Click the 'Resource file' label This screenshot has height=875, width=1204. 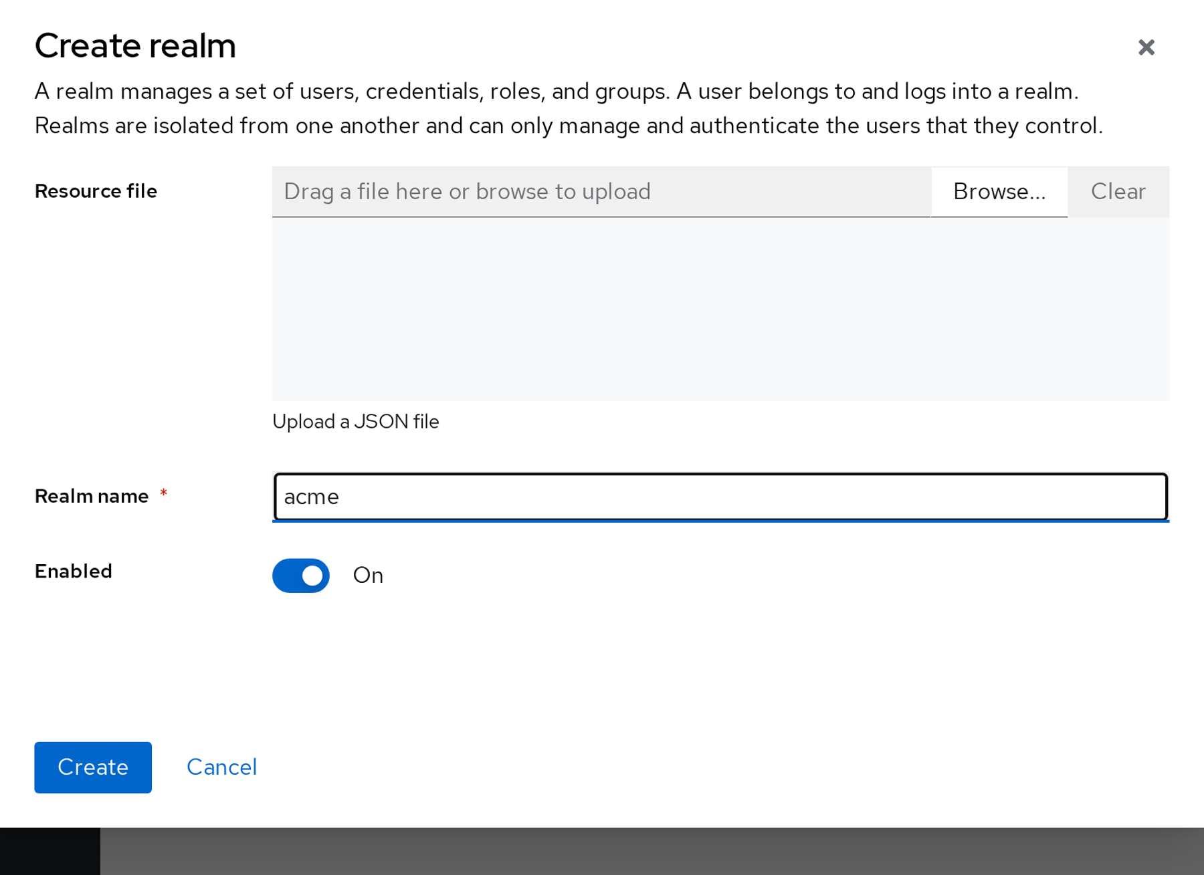[x=96, y=191]
